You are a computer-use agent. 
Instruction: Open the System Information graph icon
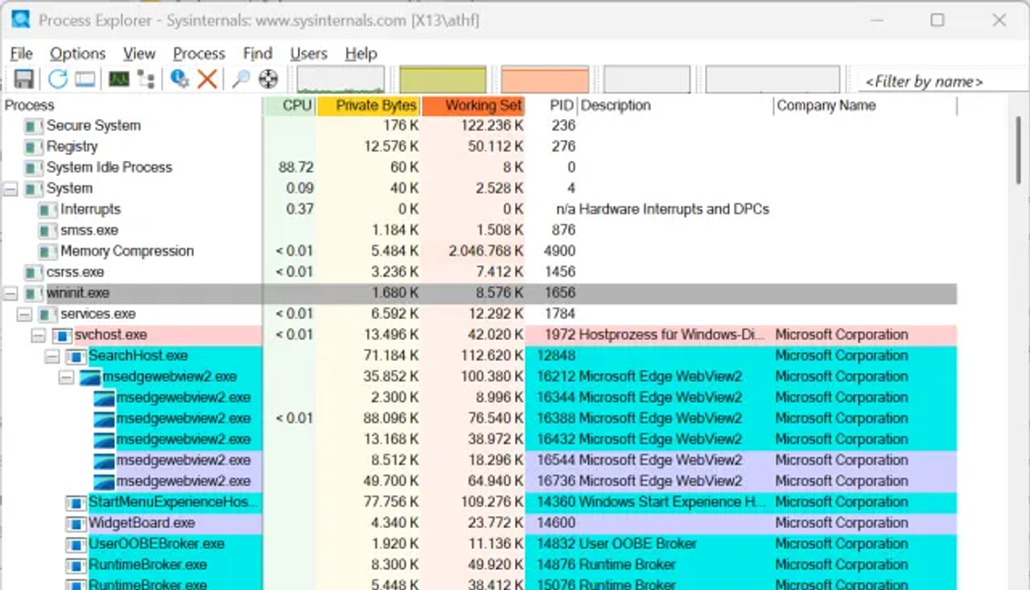[119, 79]
